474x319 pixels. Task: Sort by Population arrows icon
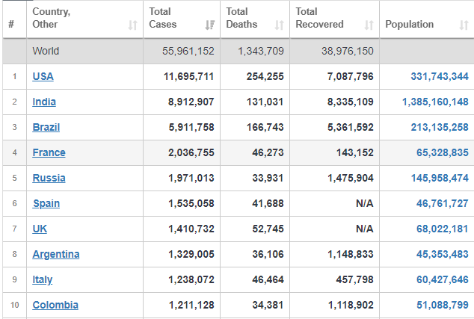coord(464,25)
